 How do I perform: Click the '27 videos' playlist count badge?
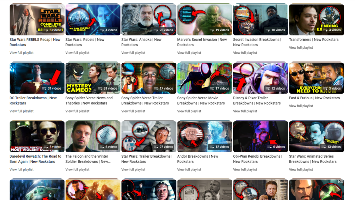(163, 147)
